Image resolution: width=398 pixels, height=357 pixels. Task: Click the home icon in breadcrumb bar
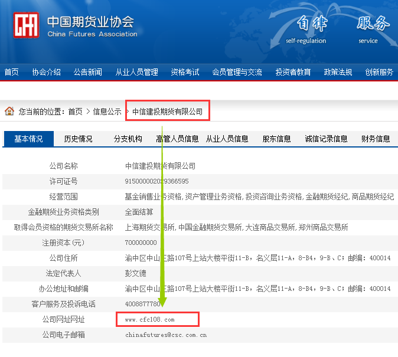coord(9,111)
